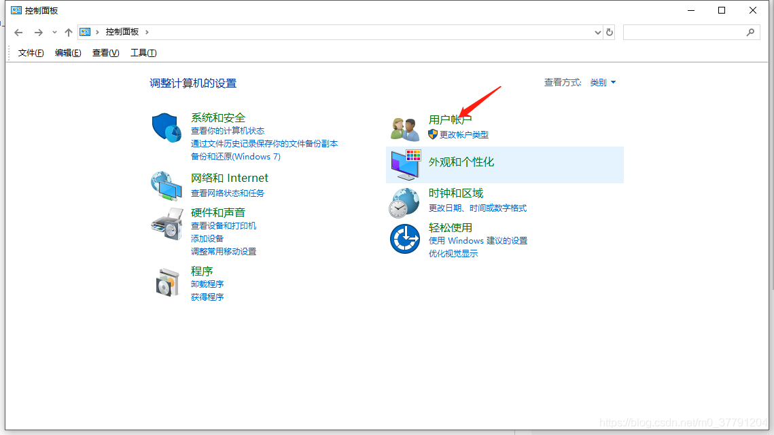This screenshot has height=435, width=774.
Task: Click 查看网络状态和任务 link
Action: click(x=228, y=193)
